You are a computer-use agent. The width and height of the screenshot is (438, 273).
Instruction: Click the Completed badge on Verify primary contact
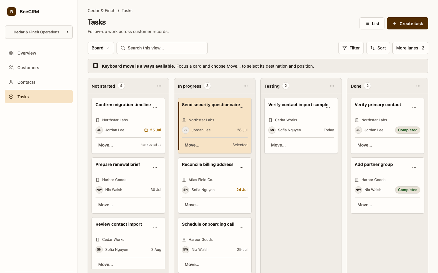pyautogui.click(x=408, y=130)
